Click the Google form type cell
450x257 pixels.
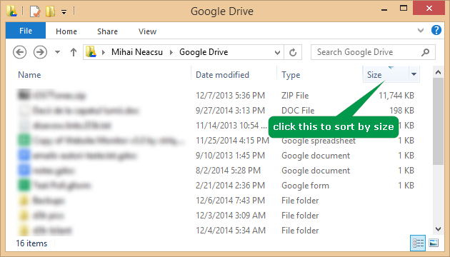tap(305, 186)
